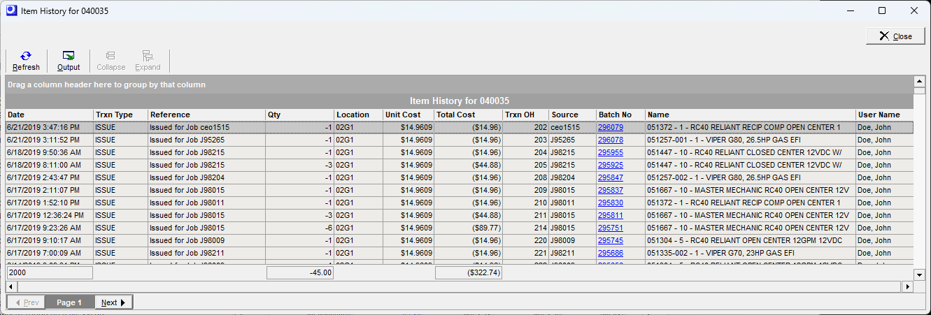The image size is (931, 315).
Task: Select the 6/17/2019 12:36:24 PM date cell
Action: [x=49, y=215]
